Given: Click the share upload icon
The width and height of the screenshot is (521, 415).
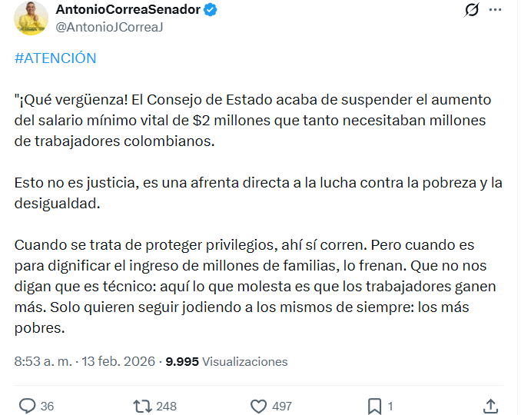Looking at the screenshot, I should [x=491, y=405].
